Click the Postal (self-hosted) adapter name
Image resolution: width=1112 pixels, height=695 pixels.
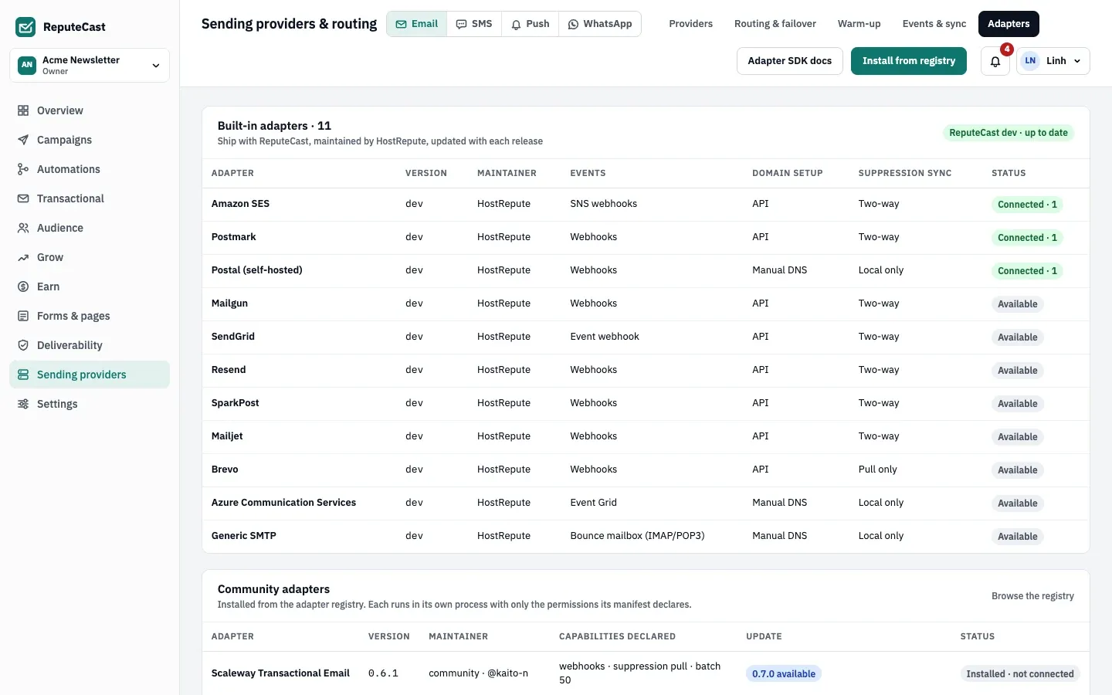point(257,270)
